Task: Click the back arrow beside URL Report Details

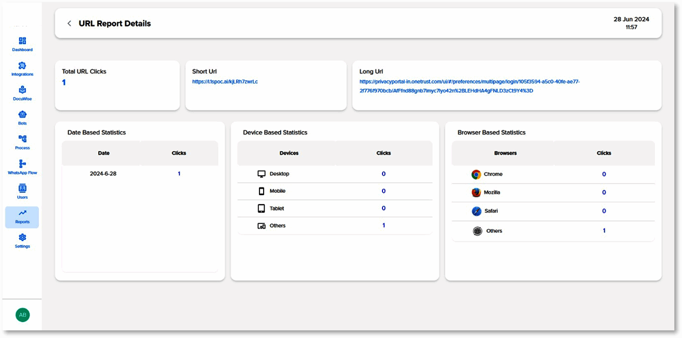Action: tap(69, 24)
